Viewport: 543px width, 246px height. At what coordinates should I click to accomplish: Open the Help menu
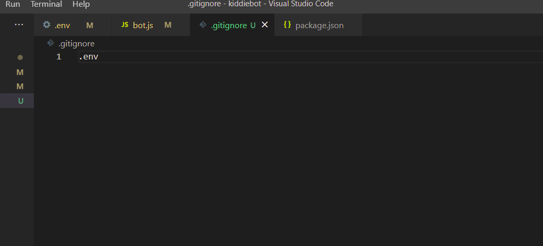click(81, 4)
